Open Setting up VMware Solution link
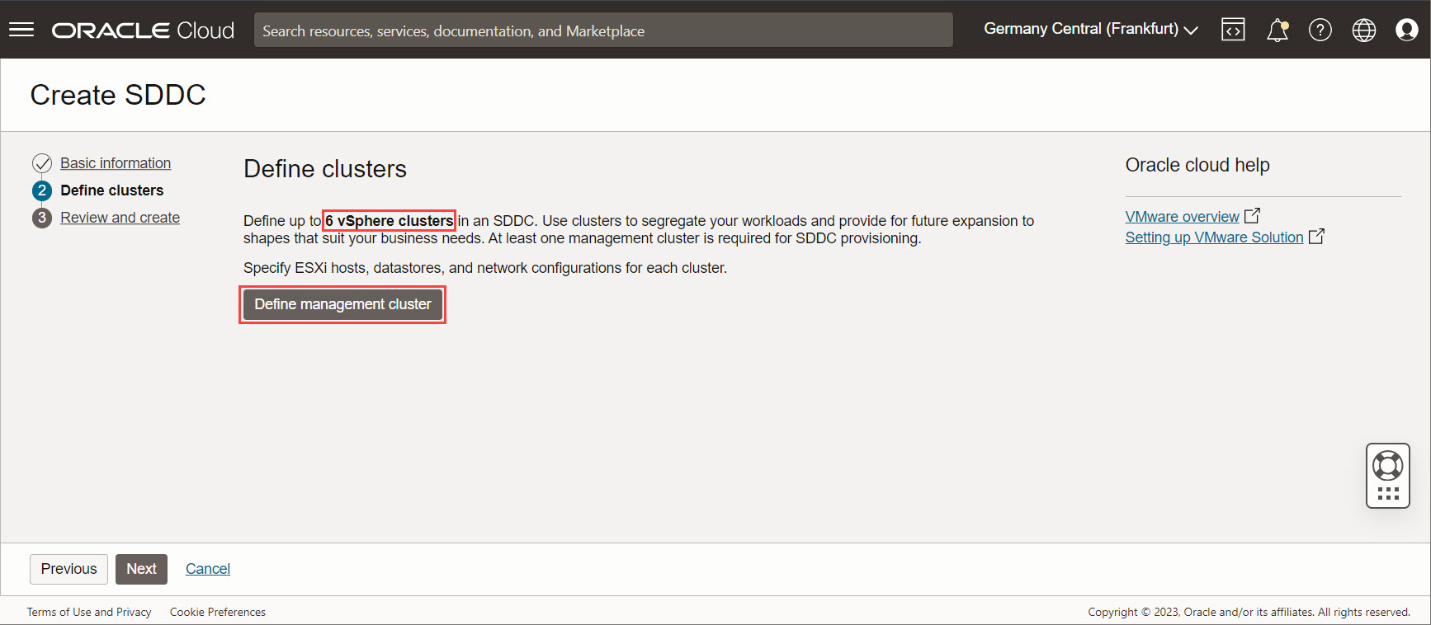 1214,237
